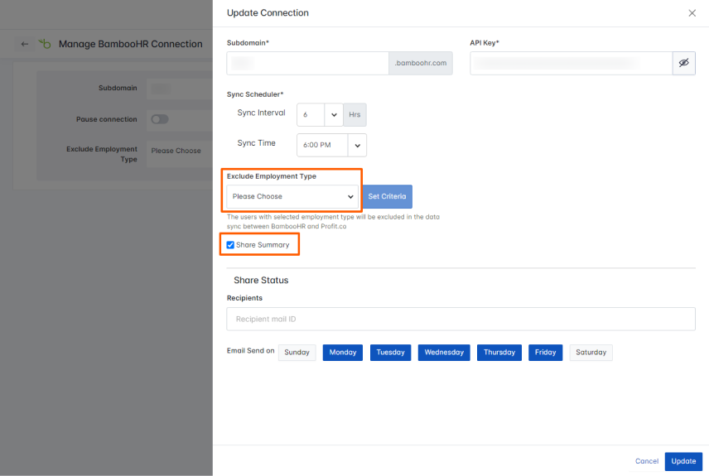Screen dimensions: 709x476
Task: Click the Subdomain input field
Action: click(x=307, y=63)
